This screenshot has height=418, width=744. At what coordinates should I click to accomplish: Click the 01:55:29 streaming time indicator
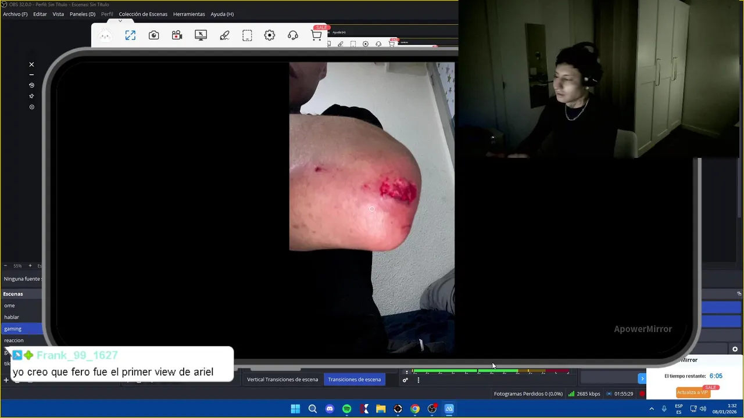coord(620,394)
